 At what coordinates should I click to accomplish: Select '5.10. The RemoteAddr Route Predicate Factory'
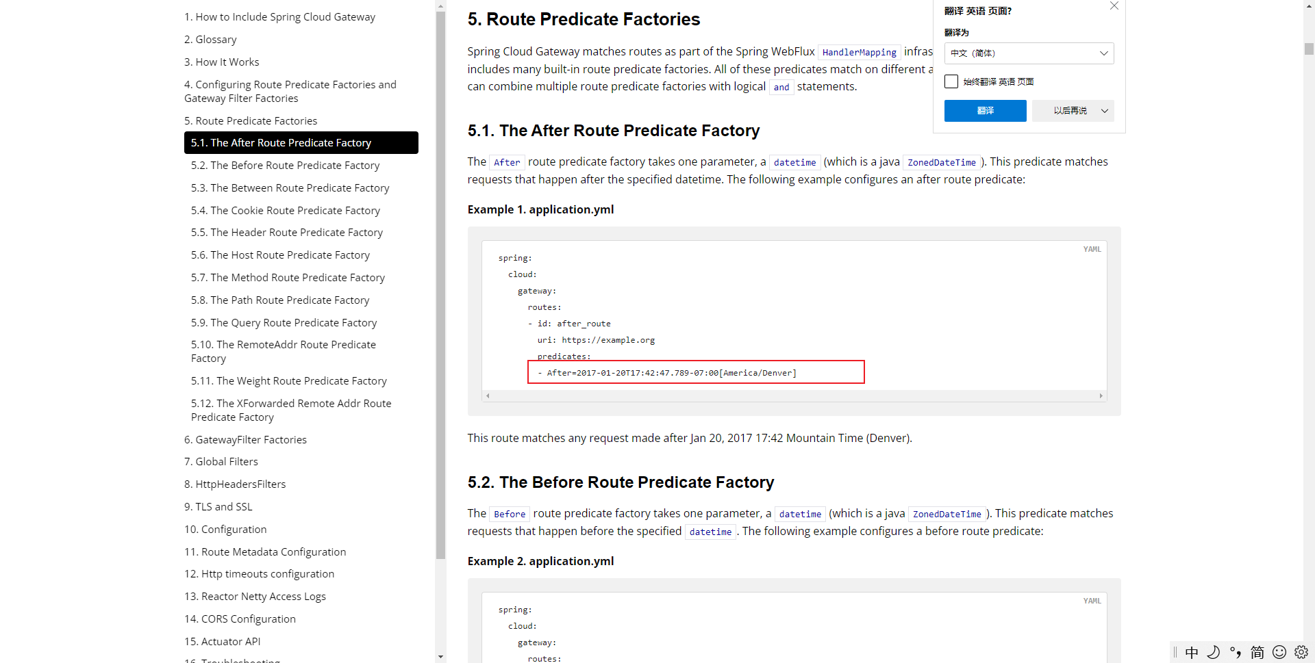click(x=284, y=352)
